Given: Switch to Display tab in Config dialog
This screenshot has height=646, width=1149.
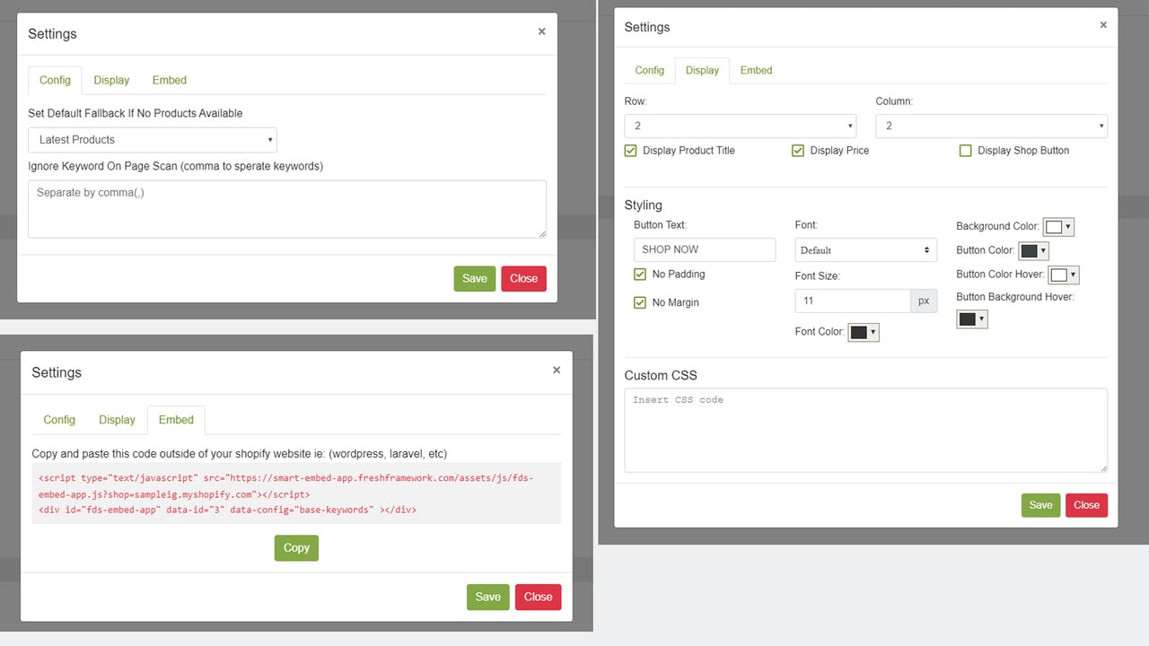Looking at the screenshot, I should (111, 80).
